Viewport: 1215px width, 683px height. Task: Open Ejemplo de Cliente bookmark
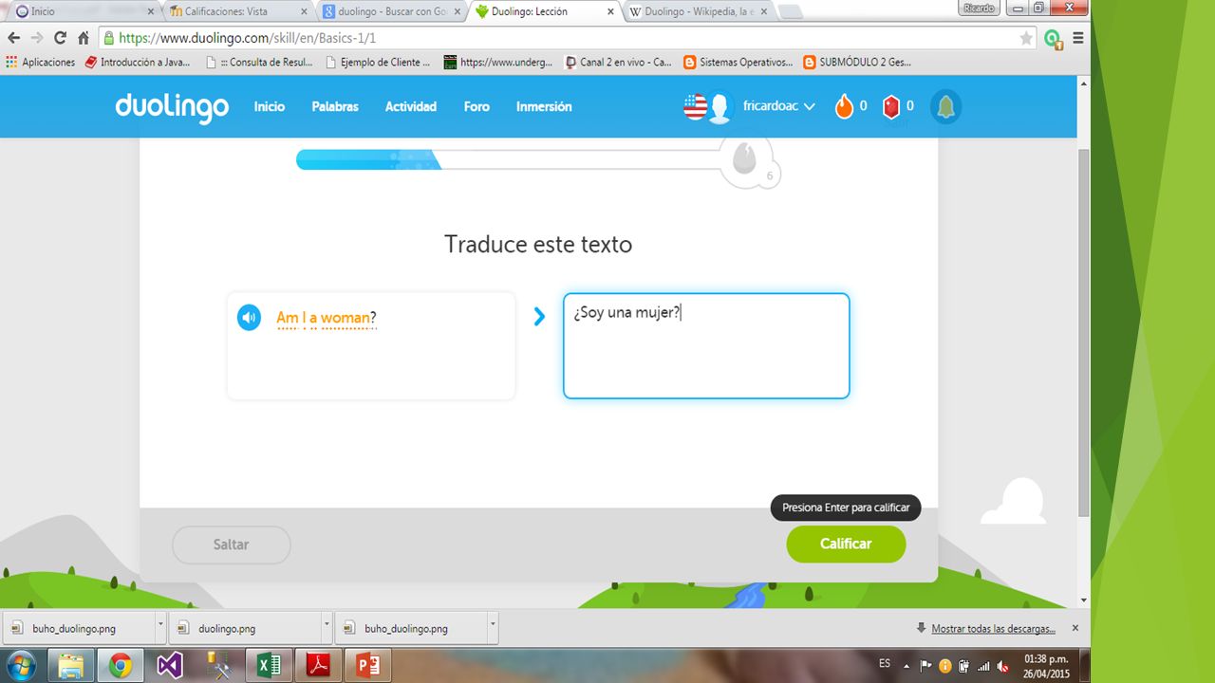pyautogui.click(x=378, y=62)
